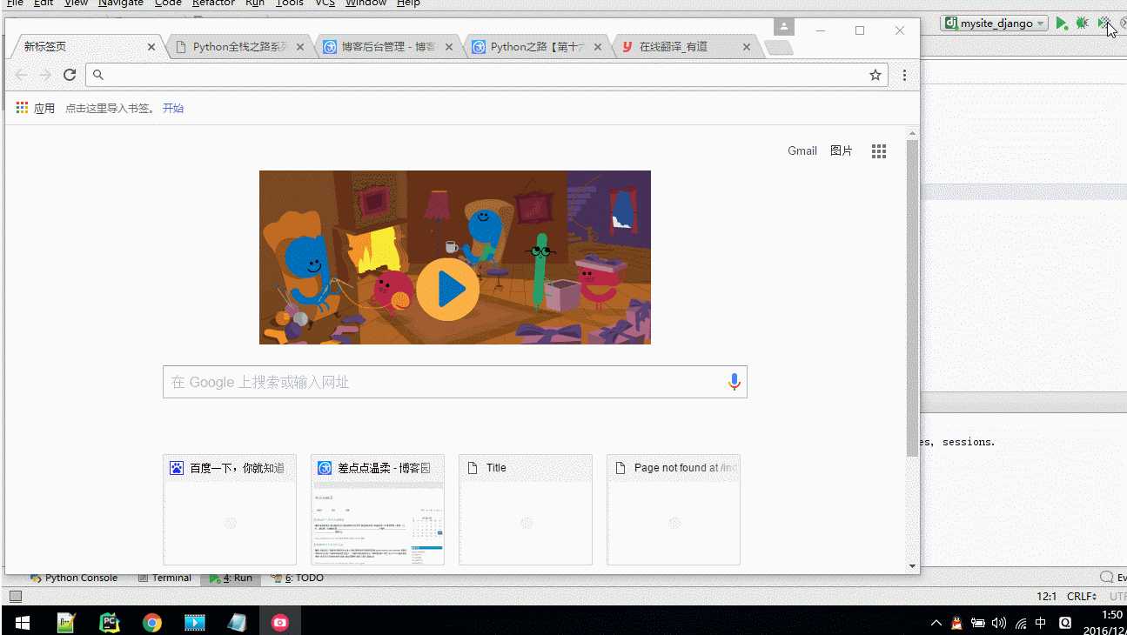Screen dimensions: 1127x635
Task: Open the Windows Start menu
Action: (x=22, y=622)
